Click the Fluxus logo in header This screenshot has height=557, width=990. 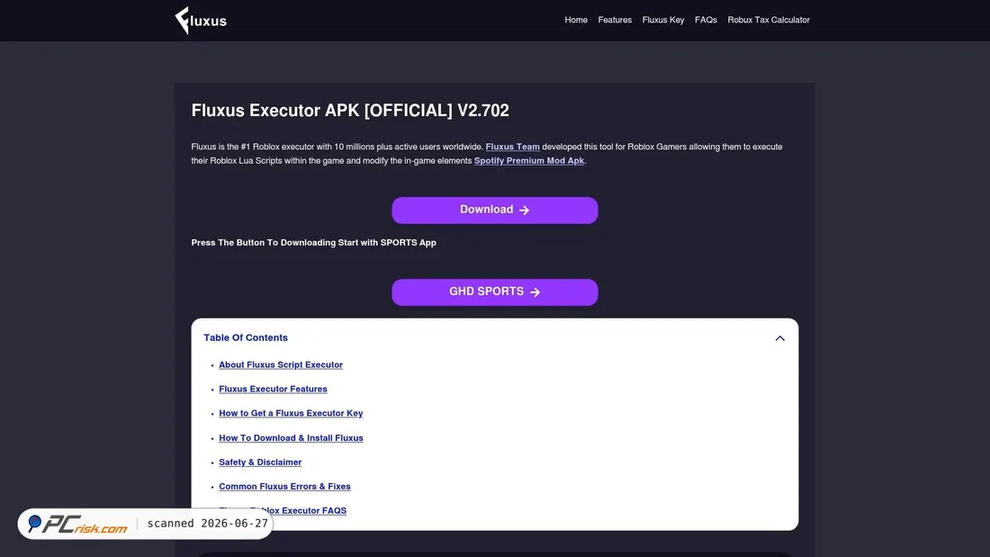point(201,20)
